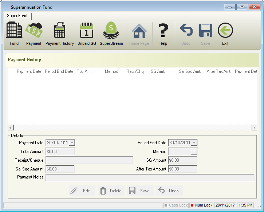The height and width of the screenshot is (212, 264).
Task: Maximize the Superannuation Fund window
Action: (x=242, y=7)
